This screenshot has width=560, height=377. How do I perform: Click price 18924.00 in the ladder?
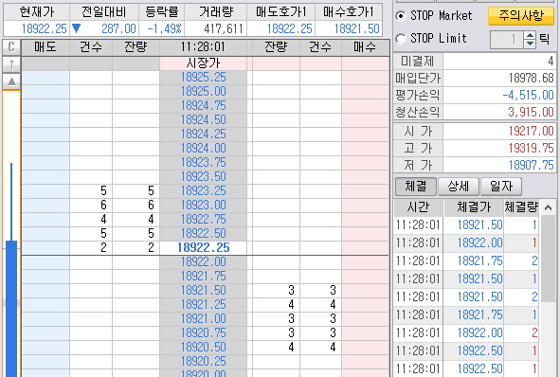coord(203,149)
